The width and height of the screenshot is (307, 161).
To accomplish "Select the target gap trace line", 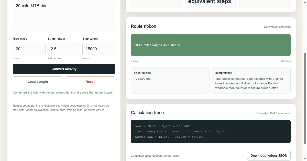I will click(169, 137).
